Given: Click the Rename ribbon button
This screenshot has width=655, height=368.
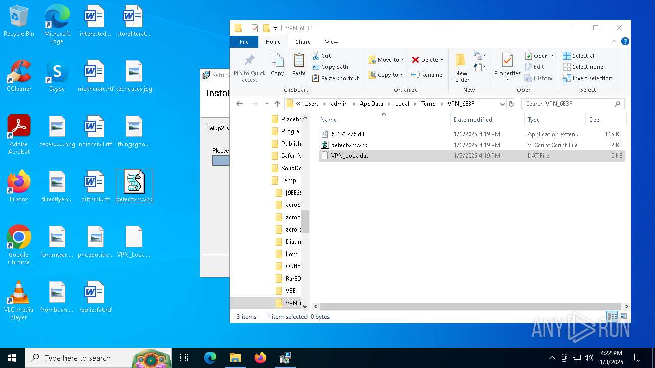Looking at the screenshot, I should click(x=427, y=75).
